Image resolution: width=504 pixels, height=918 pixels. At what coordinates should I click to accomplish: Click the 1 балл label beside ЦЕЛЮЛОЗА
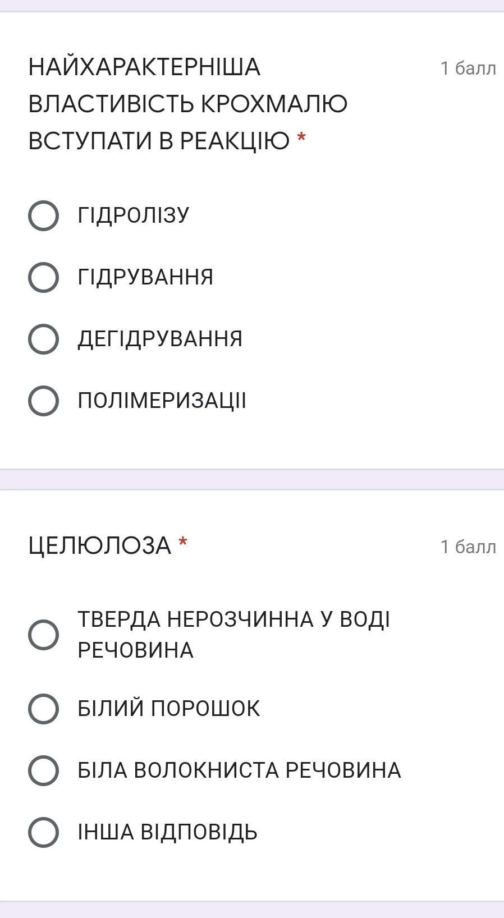468,547
